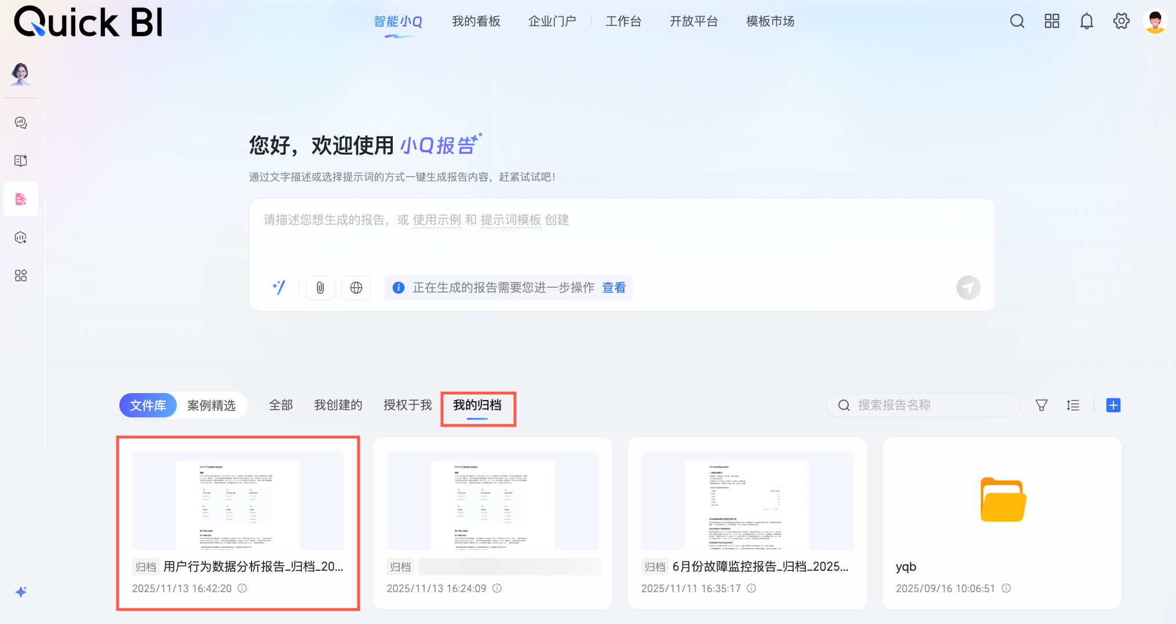1176x624 pixels.
Task: Go to the 工作台 menu
Action: point(623,21)
